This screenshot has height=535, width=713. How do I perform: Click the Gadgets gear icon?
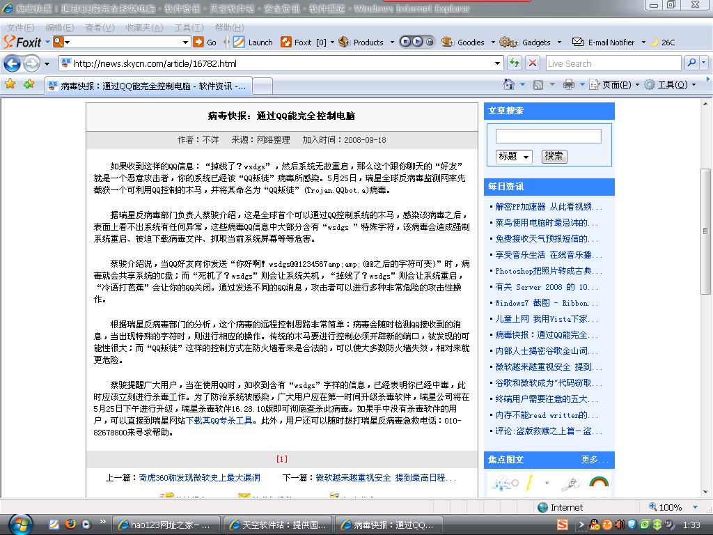pos(509,42)
